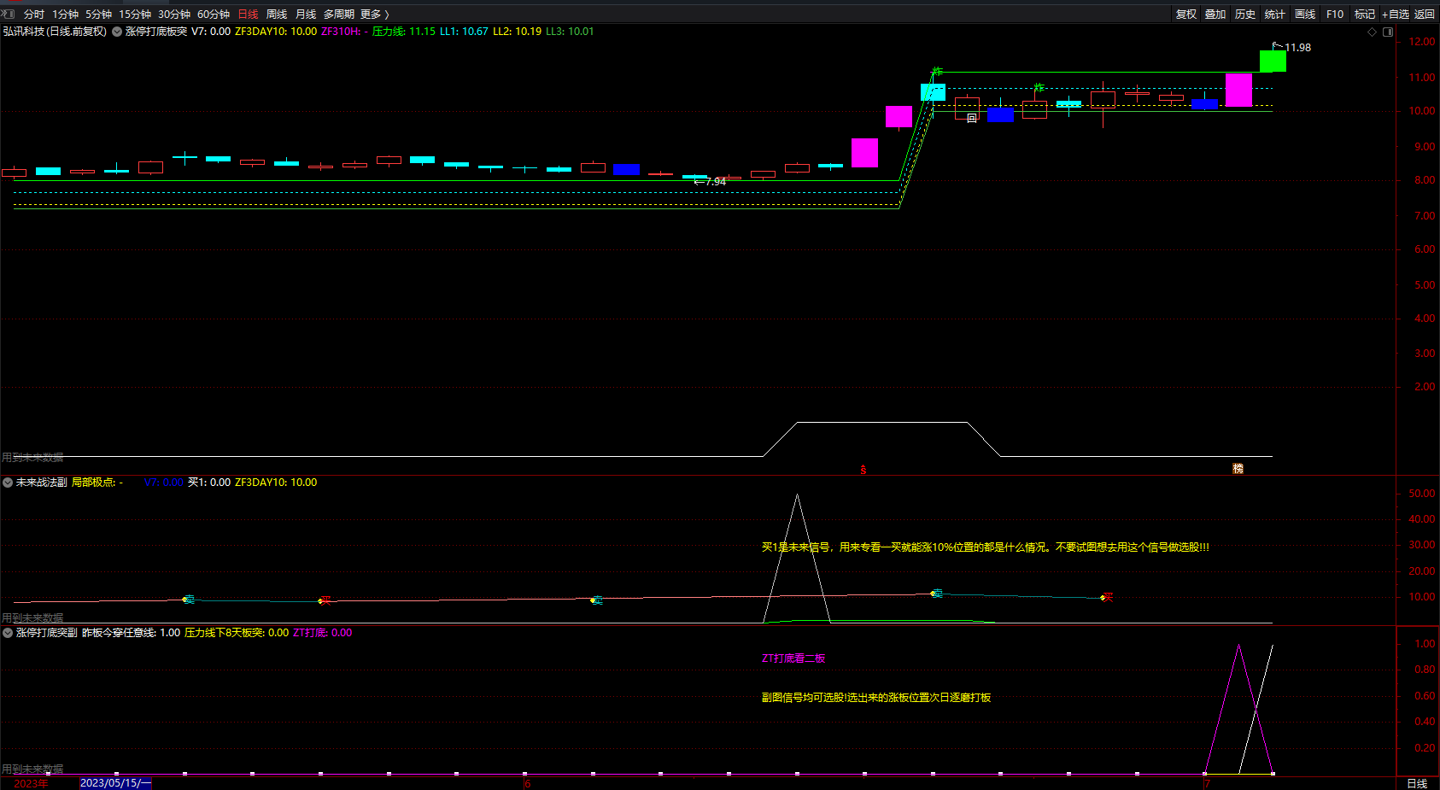Click the ZT打底看二板 magenta note
The width and height of the screenshot is (1440, 790).
pos(793,658)
